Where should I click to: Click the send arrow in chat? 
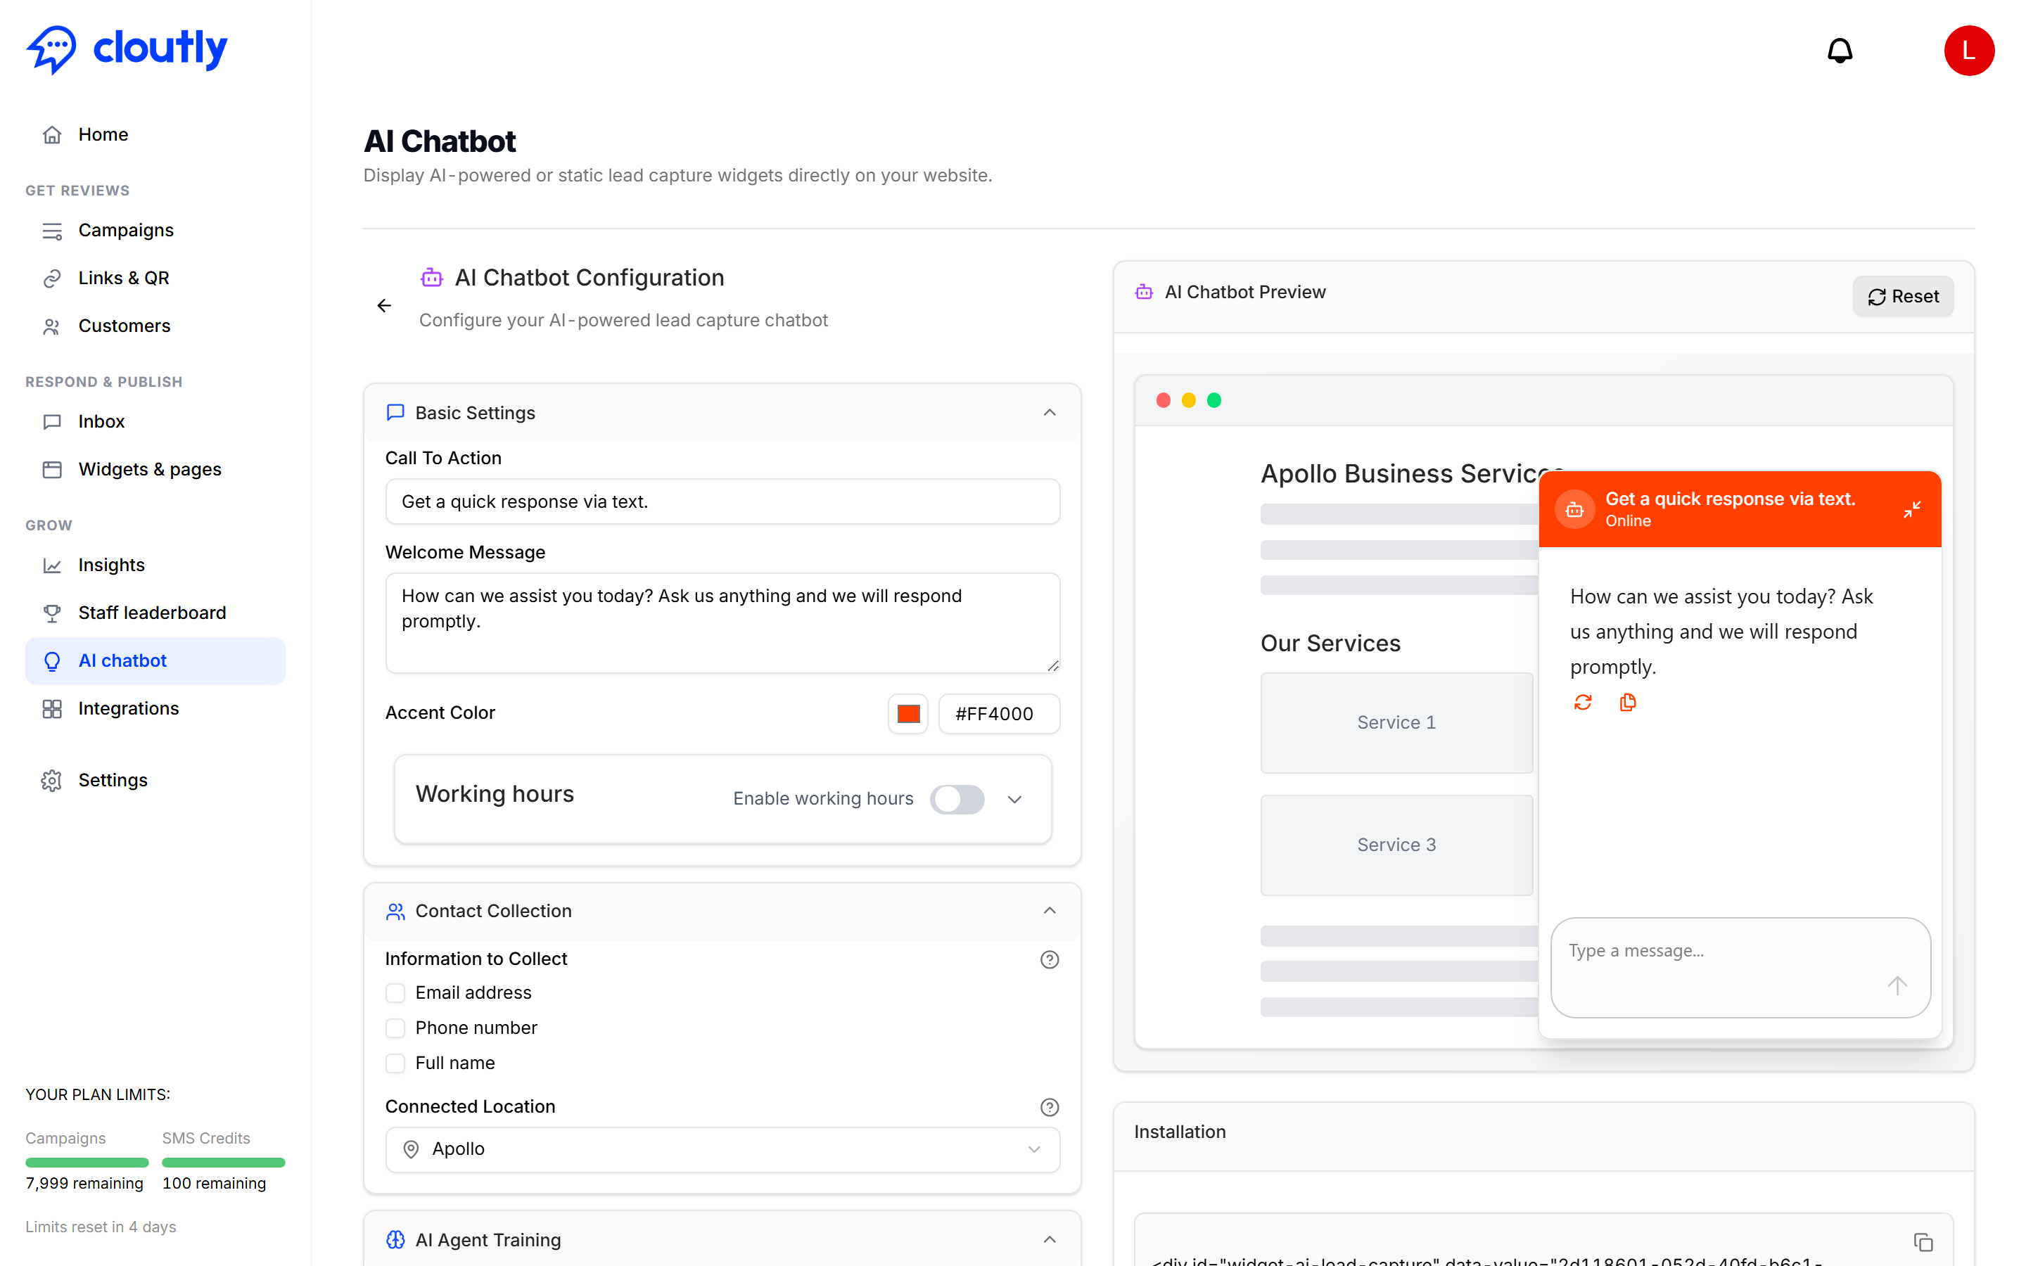tap(1897, 985)
